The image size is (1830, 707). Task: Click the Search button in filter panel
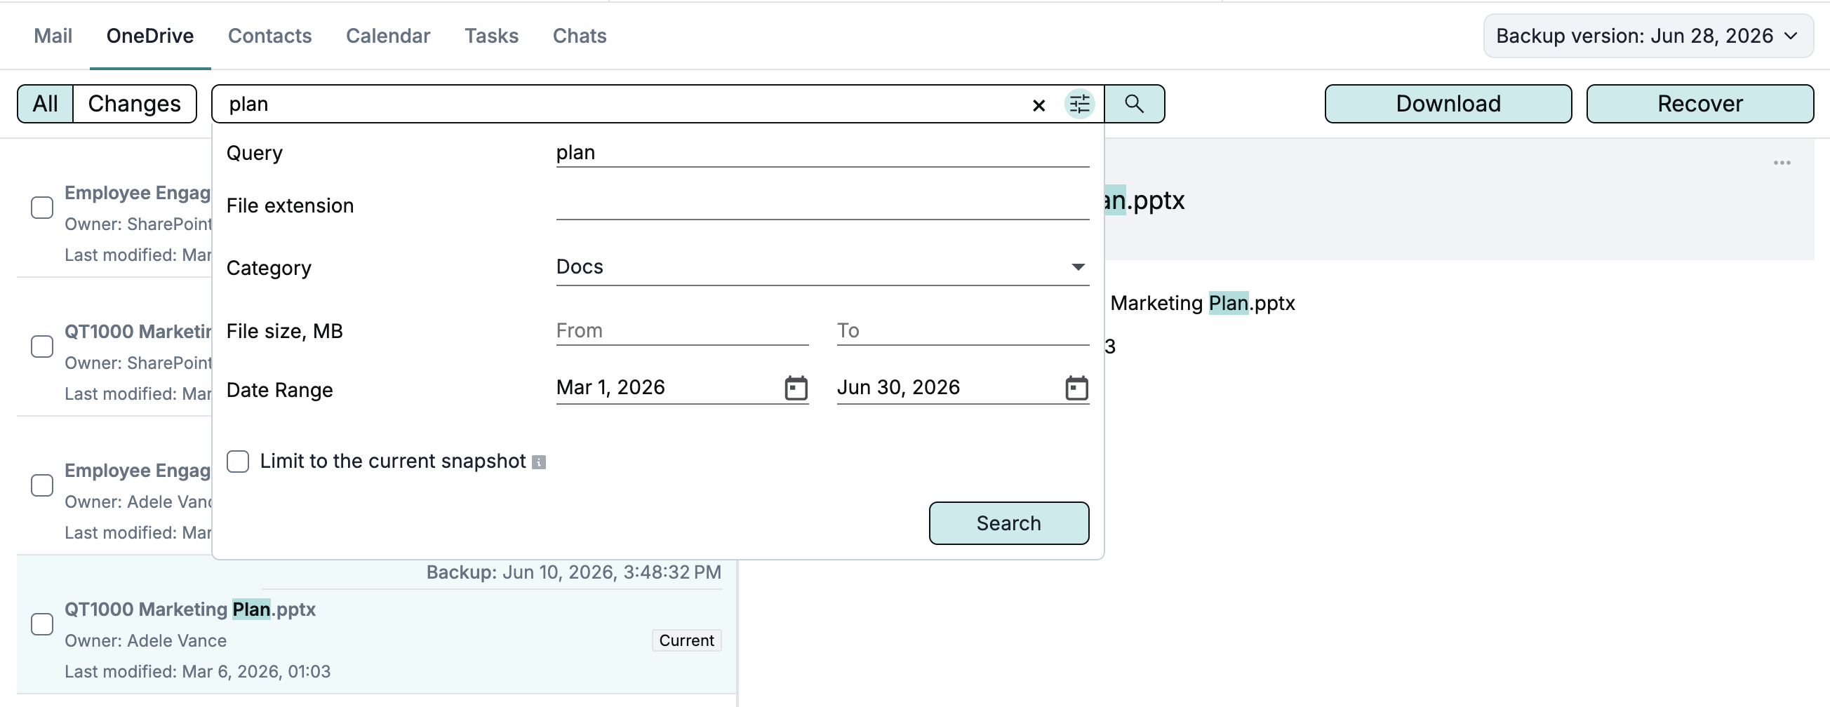[x=1008, y=524]
